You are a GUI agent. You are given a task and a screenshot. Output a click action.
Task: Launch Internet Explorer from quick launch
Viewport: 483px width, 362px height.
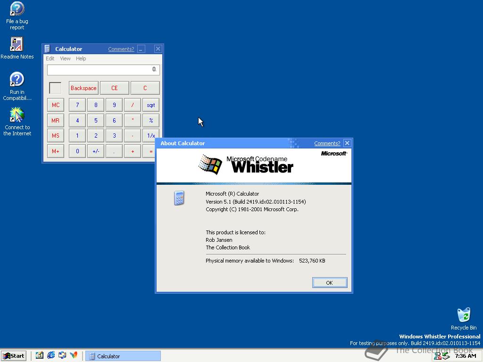[x=51, y=355]
